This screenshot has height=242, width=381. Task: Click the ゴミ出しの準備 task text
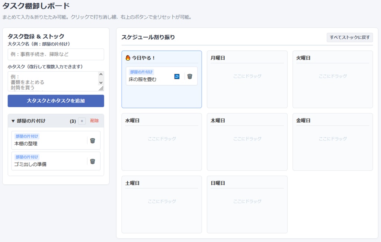(30, 164)
